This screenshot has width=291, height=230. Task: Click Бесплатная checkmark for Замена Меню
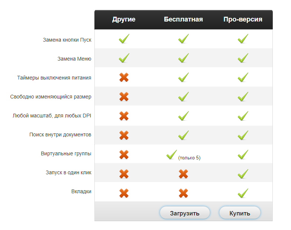(183, 58)
